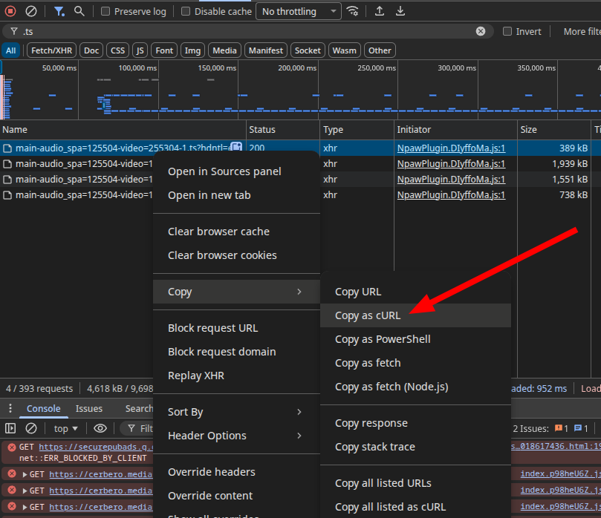Choose Copy as cURL
Viewport: 601px width, 518px height.
click(x=368, y=315)
